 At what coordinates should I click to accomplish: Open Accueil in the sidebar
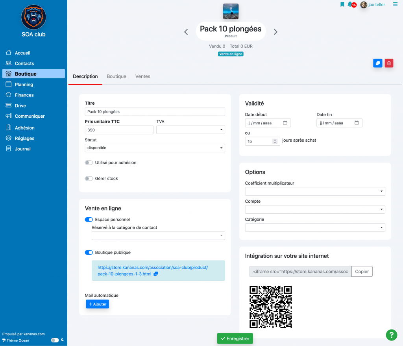pos(33,53)
